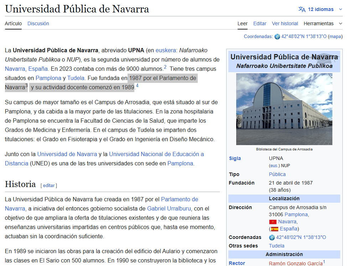This screenshot has height=266, width=347.
Task: Click the Historia section heading
Action: (x=20, y=184)
